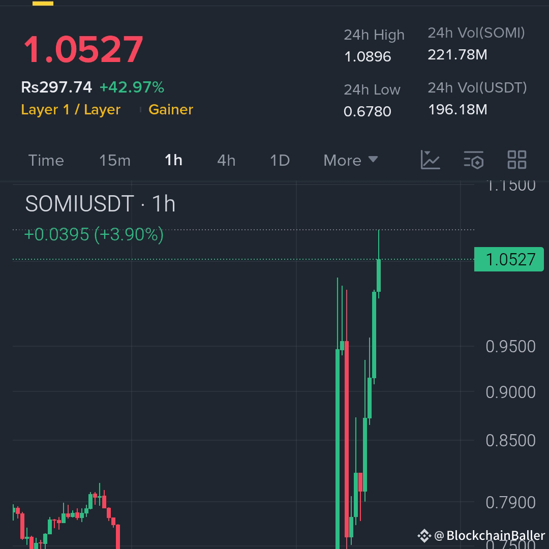
Task: Expand the More timeframe dropdown
Action: (x=350, y=160)
